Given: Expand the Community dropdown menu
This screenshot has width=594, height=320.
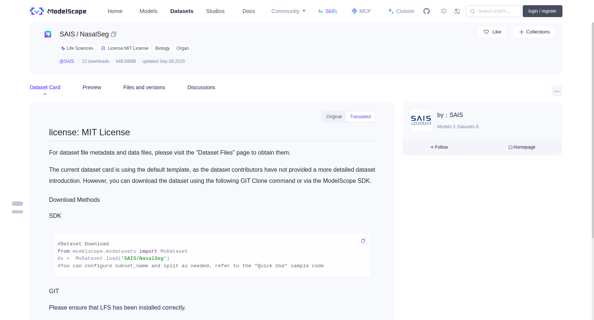Looking at the screenshot, I should coord(288,11).
